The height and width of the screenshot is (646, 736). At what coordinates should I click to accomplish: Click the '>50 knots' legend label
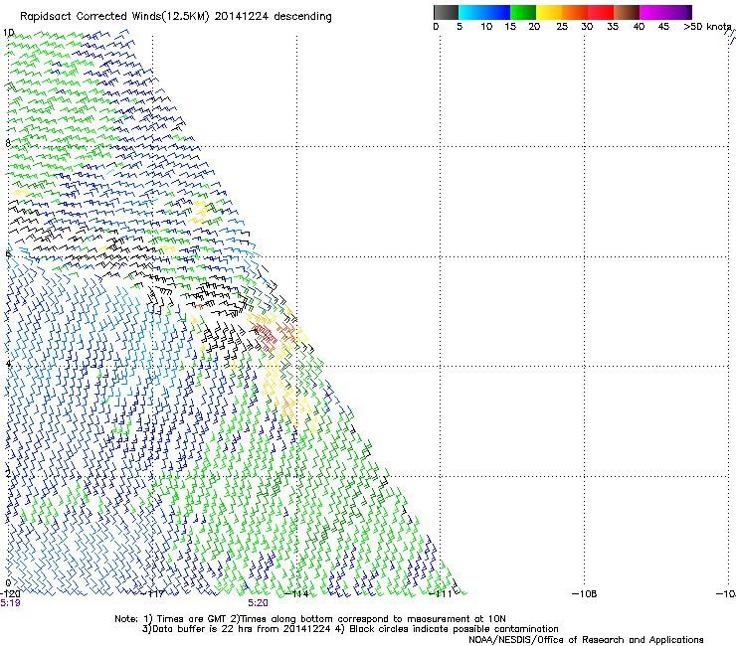707,27
